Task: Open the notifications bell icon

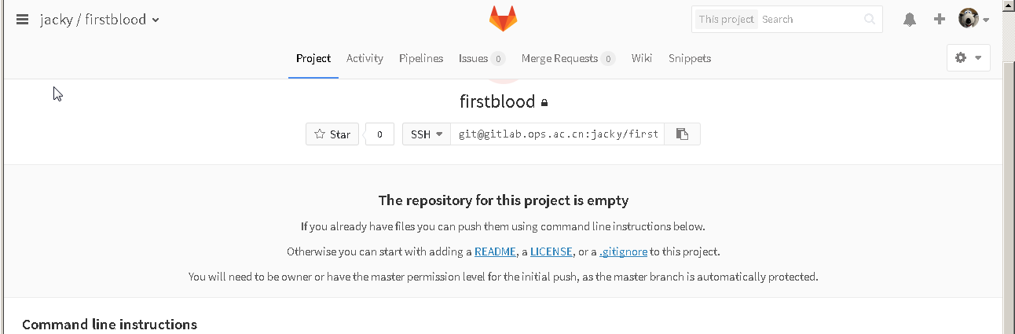Action: tap(910, 20)
